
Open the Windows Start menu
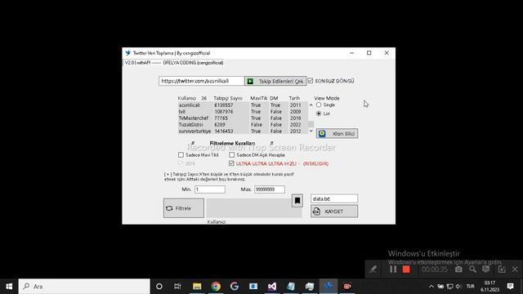[x=9, y=287]
